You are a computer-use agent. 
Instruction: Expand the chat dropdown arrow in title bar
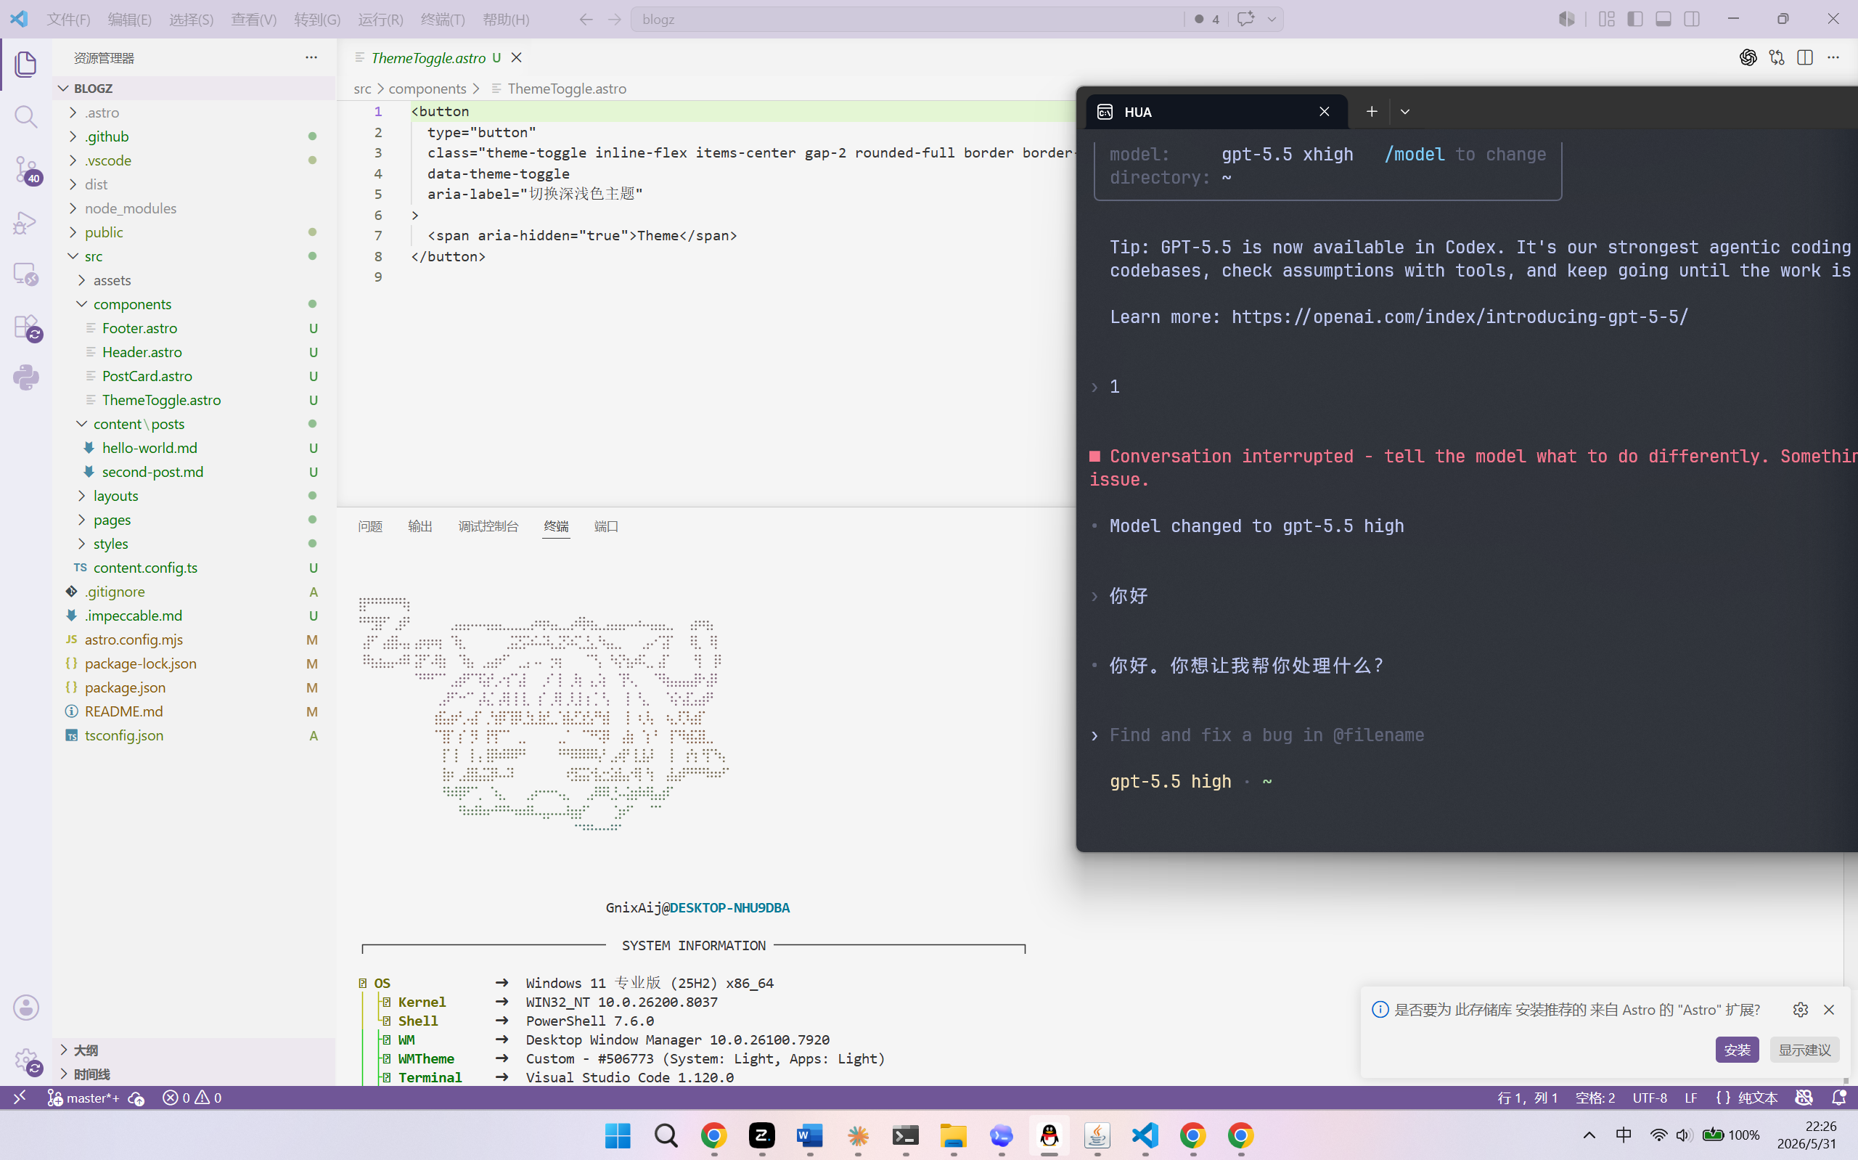pos(1272,19)
